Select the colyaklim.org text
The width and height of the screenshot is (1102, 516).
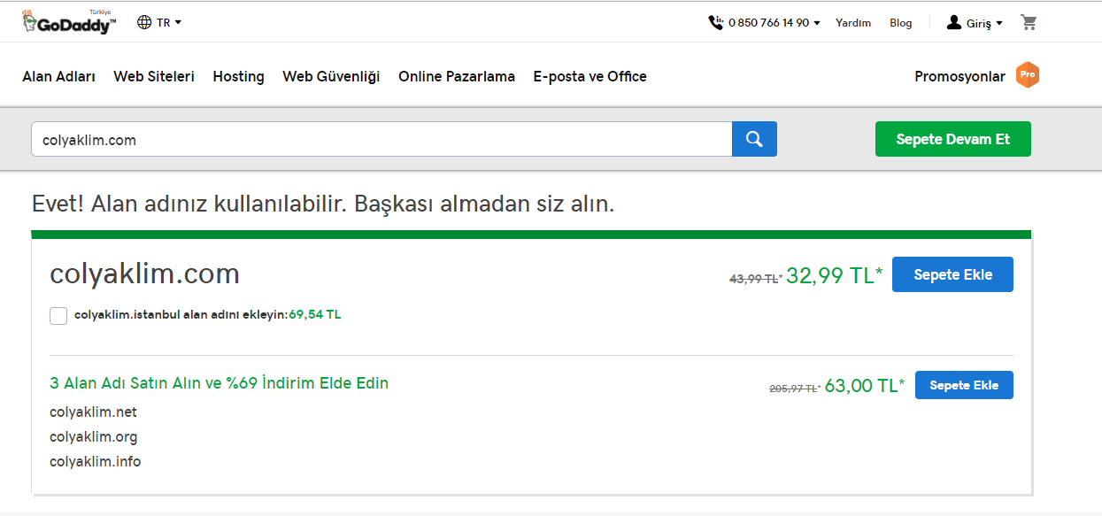[x=94, y=436]
